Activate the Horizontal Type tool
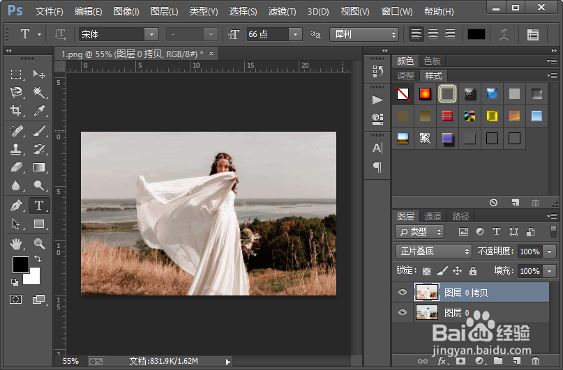563x370 pixels. coord(39,206)
